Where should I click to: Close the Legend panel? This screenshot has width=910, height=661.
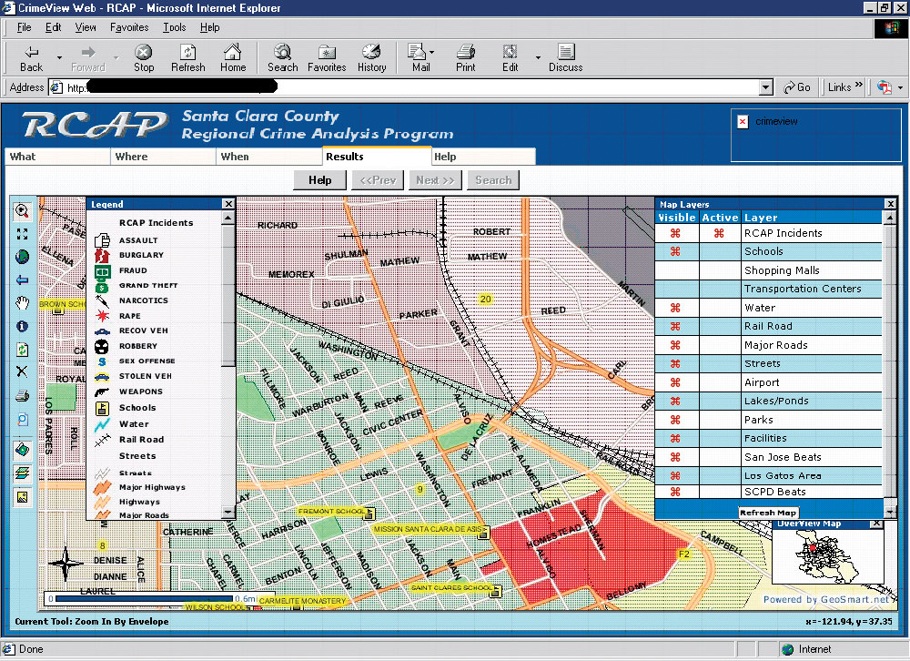click(228, 204)
